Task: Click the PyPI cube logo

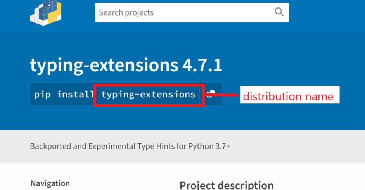Action: click(46, 12)
